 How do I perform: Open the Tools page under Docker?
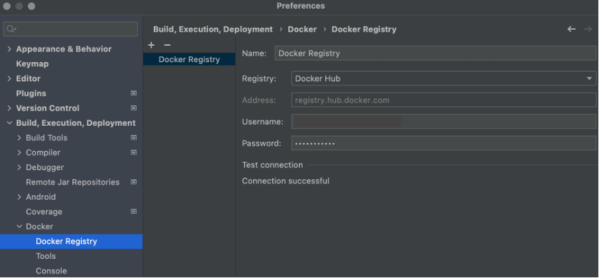pos(46,256)
